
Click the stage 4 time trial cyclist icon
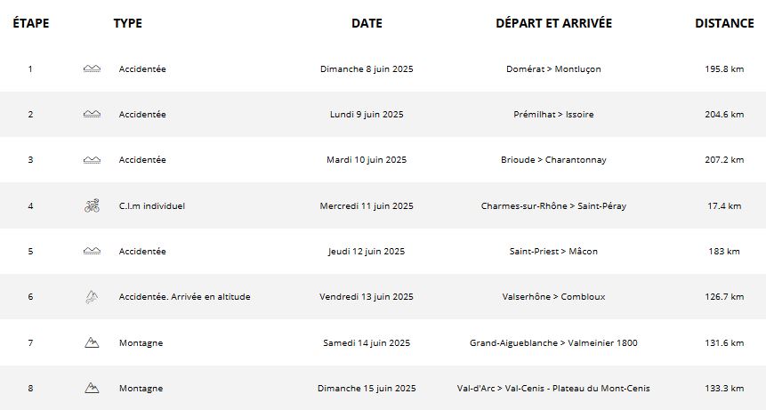[92, 206]
